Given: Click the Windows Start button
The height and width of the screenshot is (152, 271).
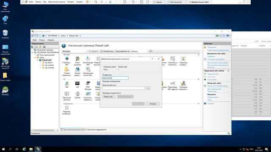Looking at the screenshot, I should (3, 149).
